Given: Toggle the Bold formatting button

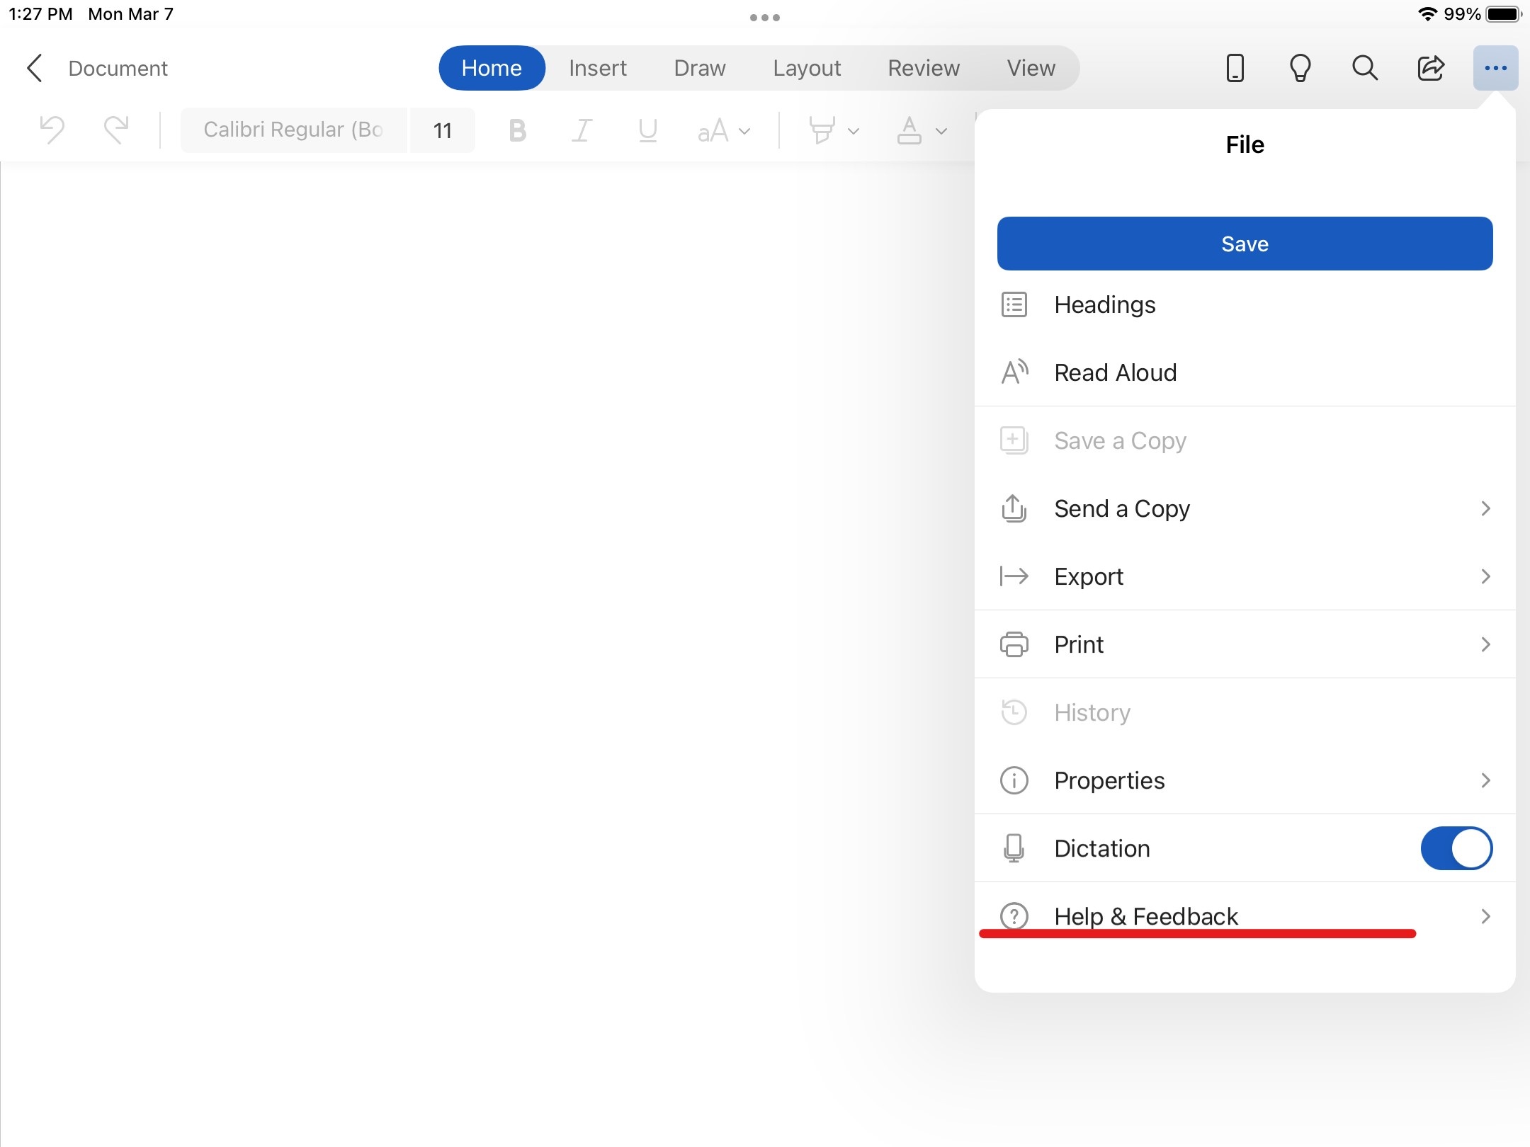Looking at the screenshot, I should (x=518, y=130).
